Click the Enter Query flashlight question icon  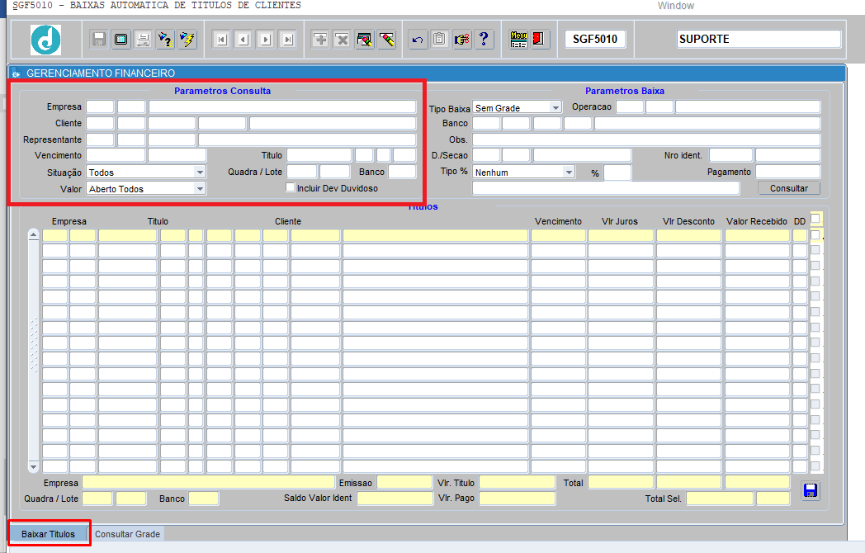click(165, 39)
